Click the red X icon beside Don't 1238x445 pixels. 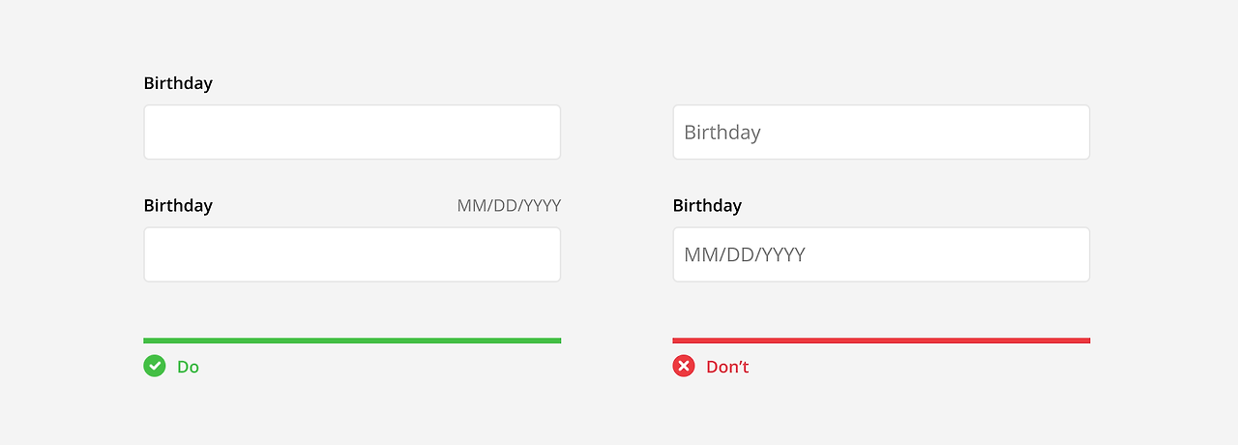tap(684, 366)
